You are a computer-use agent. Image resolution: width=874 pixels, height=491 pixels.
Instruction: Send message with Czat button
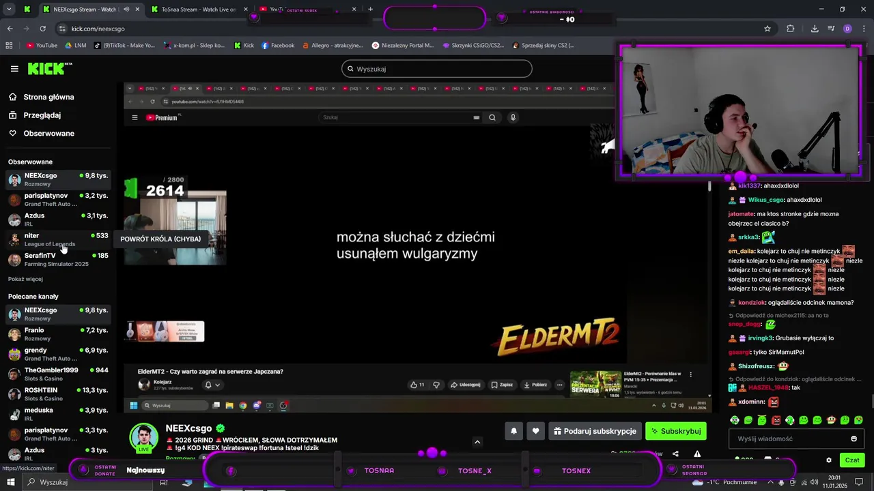(x=852, y=460)
